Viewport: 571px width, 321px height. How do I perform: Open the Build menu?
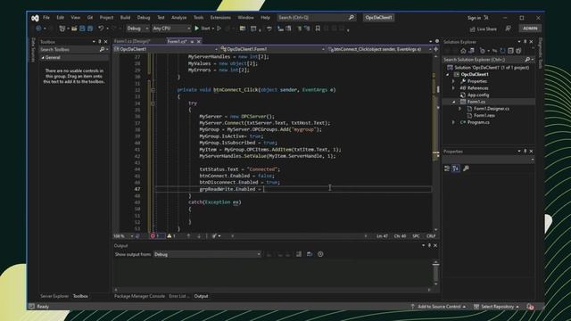(125, 18)
